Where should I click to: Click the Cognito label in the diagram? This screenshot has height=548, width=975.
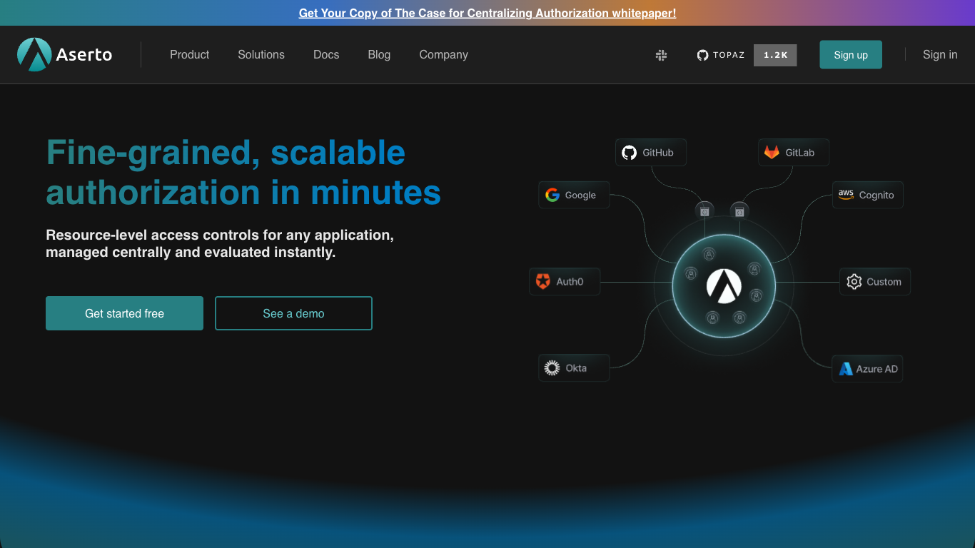pyautogui.click(x=877, y=195)
